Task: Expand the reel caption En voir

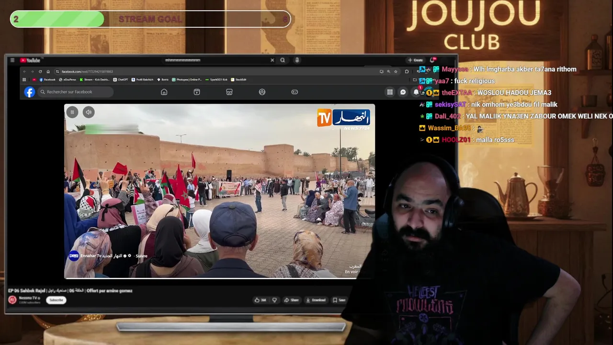Action: pyautogui.click(x=351, y=272)
